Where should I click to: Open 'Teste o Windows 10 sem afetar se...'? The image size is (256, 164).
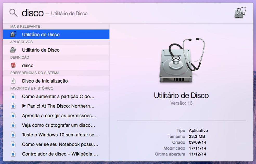pos(53,135)
